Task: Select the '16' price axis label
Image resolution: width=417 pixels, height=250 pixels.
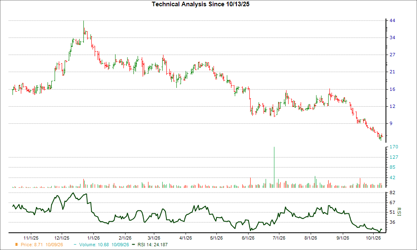Action: (x=392, y=90)
